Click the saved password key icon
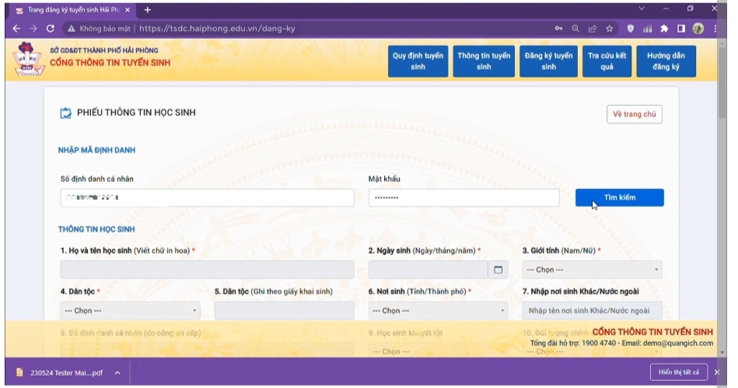 (x=559, y=28)
